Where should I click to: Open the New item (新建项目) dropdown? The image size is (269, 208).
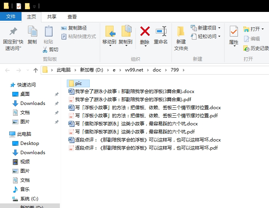(x=206, y=28)
